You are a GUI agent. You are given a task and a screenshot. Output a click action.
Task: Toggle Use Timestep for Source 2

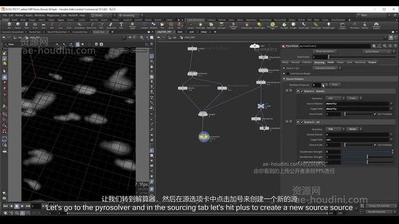pos(375,145)
